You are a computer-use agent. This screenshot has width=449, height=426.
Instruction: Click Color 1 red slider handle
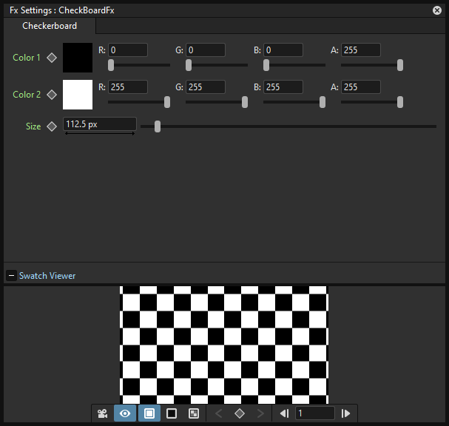111,65
